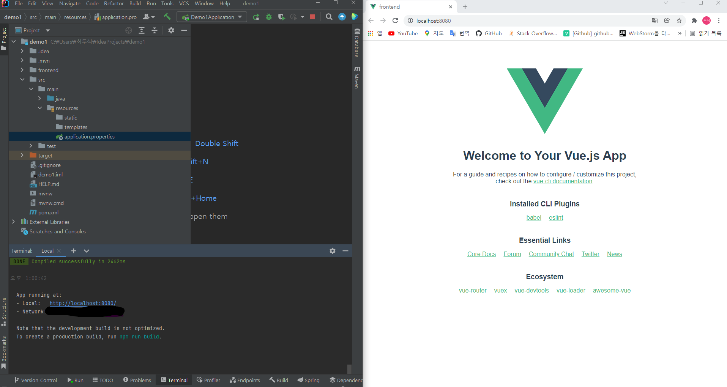Switch to the Problems tool tab
The height and width of the screenshot is (387, 727).
click(137, 380)
